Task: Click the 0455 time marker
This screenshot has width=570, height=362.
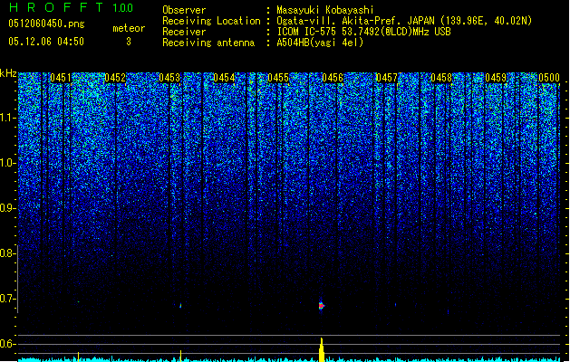Action: 278,78
